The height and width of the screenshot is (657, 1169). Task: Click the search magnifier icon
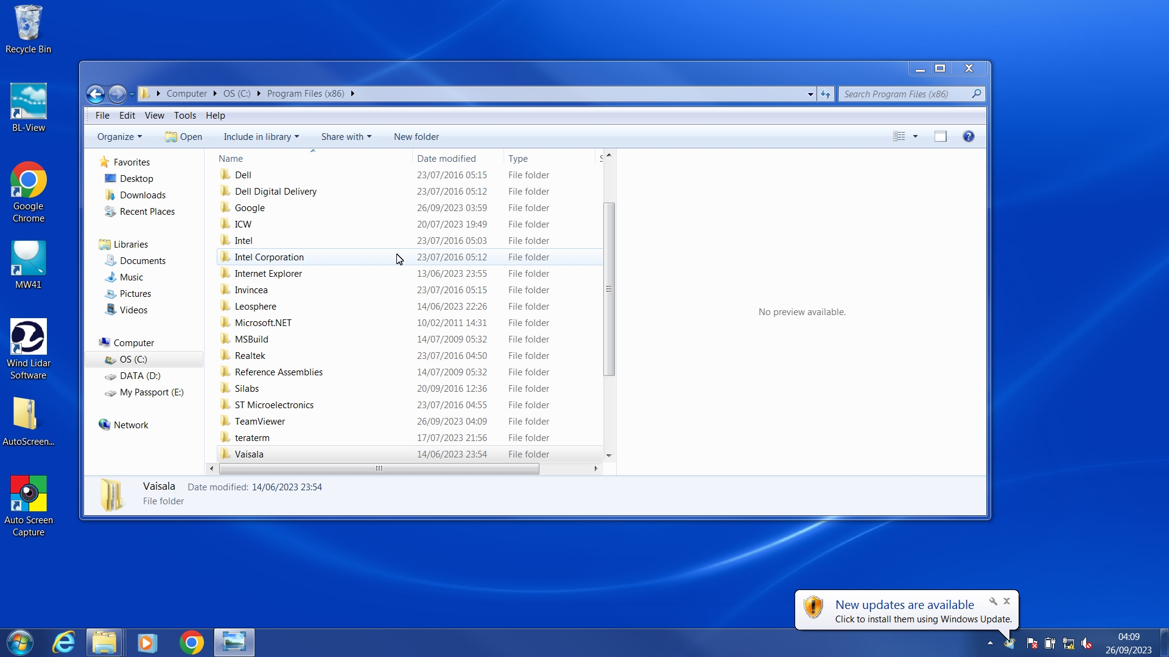coord(977,94)
